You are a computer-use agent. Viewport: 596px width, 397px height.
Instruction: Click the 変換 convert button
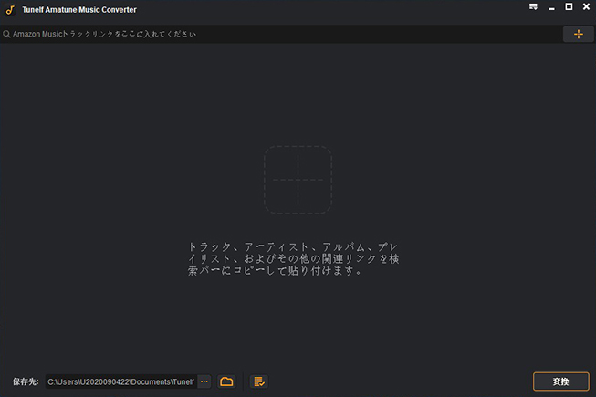coord(561,381)
